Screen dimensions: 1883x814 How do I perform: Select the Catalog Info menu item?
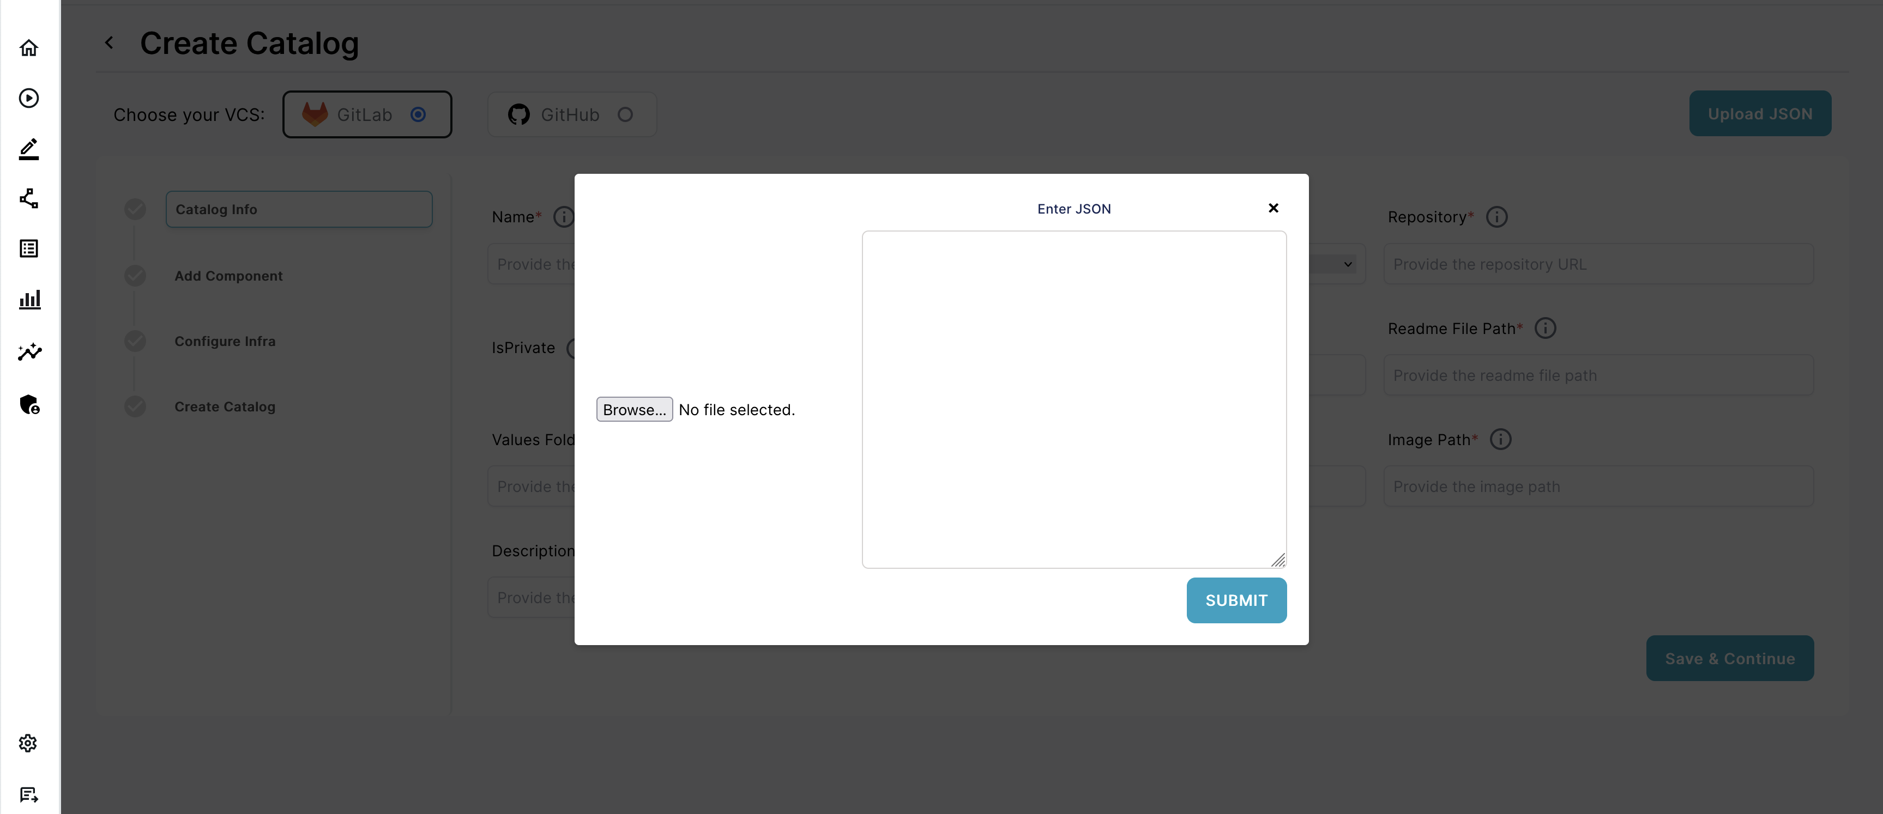(x=299, y=208)
